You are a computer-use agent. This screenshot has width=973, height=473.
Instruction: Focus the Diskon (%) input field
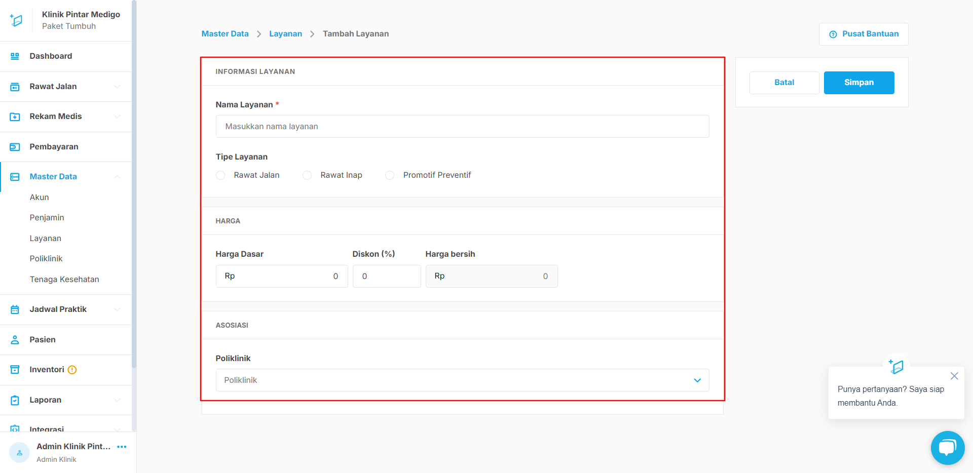click(x=387, y=277)
